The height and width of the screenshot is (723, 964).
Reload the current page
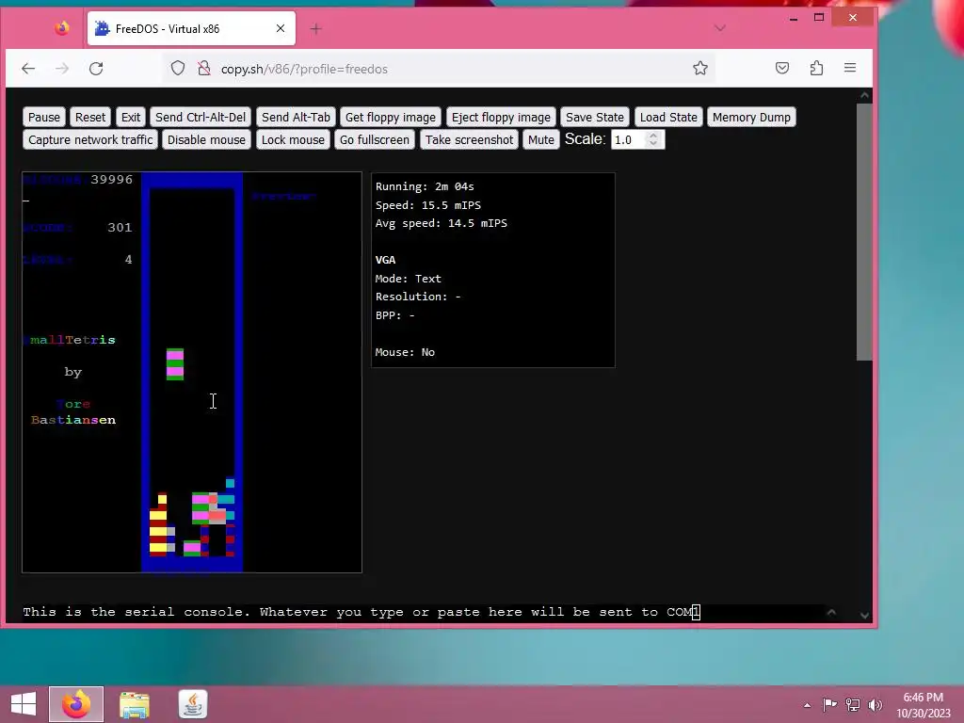click(96, 68)
